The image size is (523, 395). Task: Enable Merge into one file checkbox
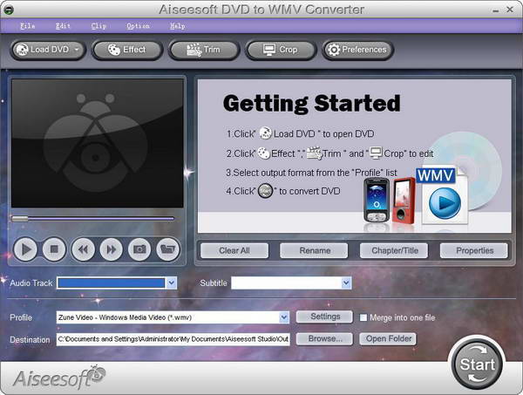tap(363, 317)
